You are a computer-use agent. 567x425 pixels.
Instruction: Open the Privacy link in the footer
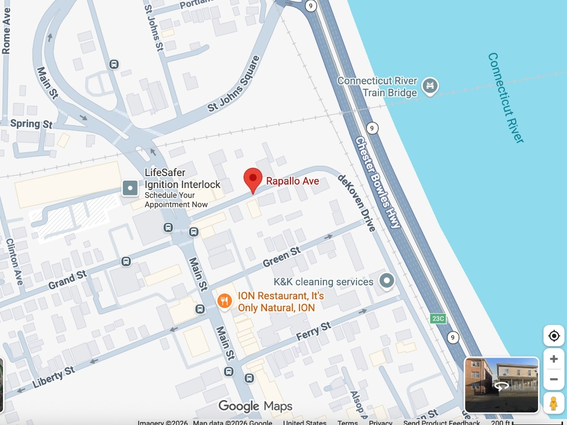click(380, 423)
